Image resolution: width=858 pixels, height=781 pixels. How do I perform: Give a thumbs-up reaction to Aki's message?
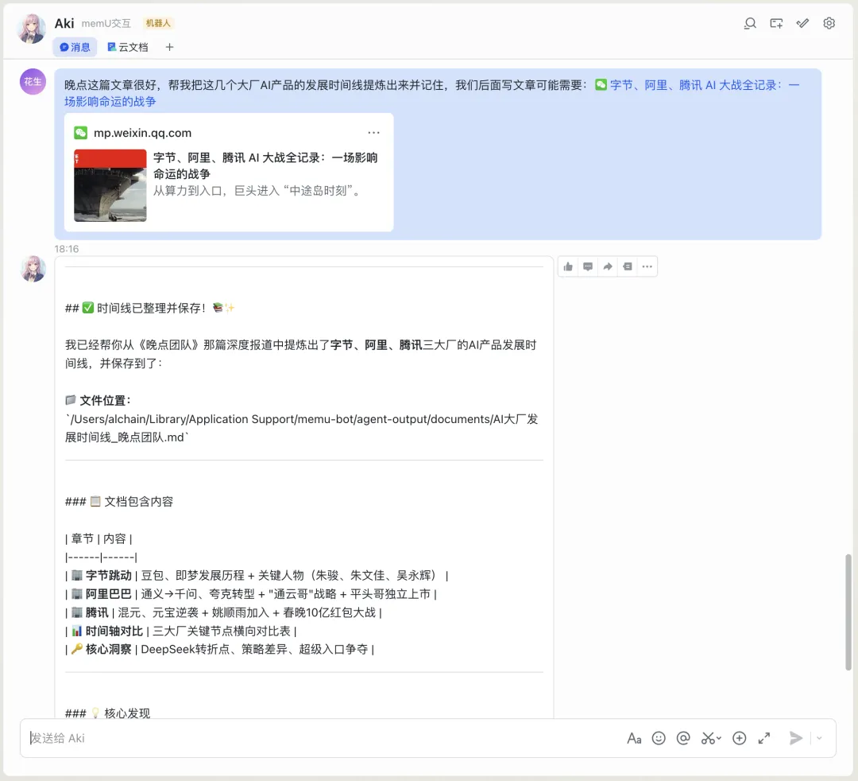click(568, 266)
